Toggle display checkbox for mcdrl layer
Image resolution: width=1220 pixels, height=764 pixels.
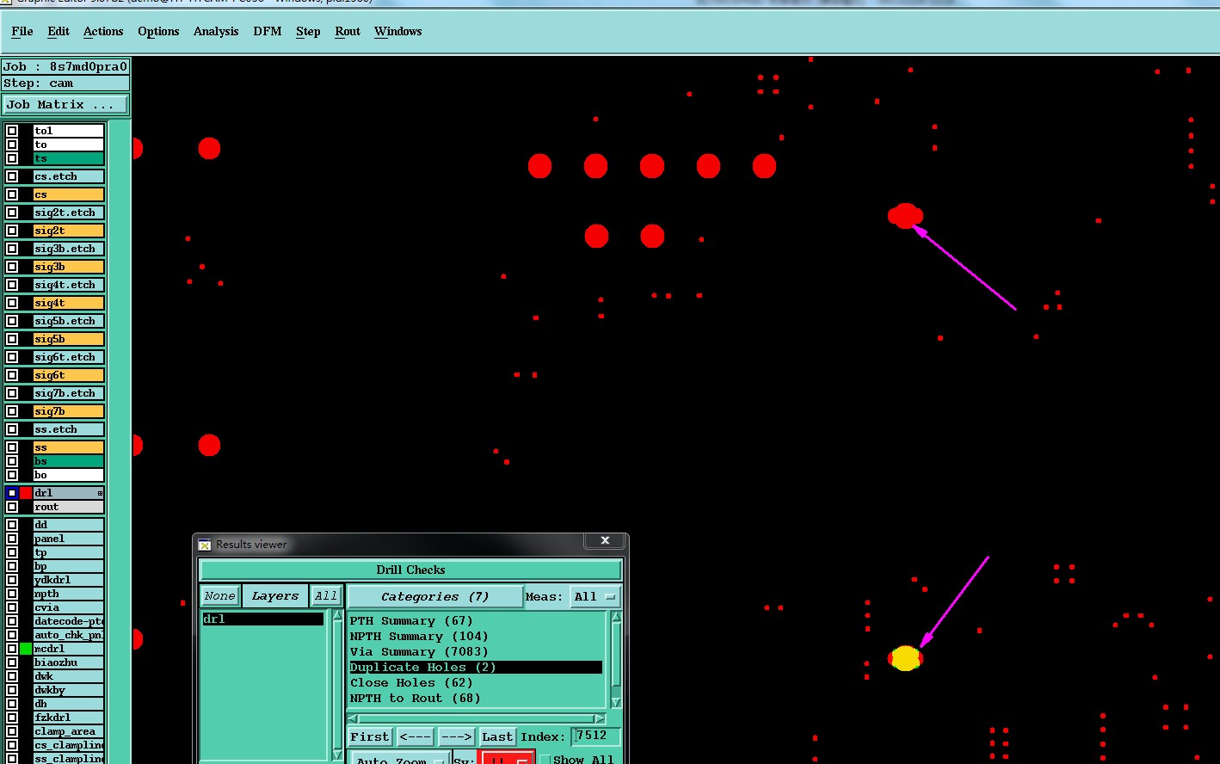pyautogui.click(x=12, y=649)
